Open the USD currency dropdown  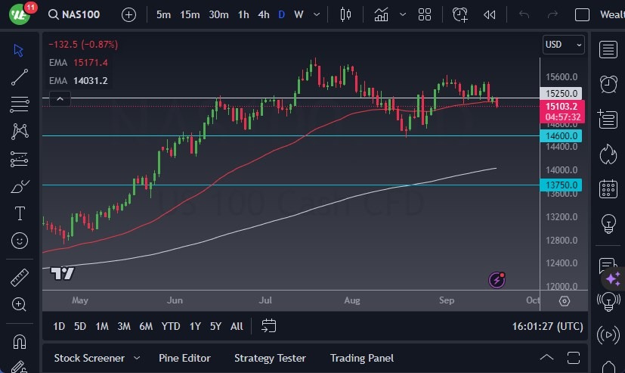coord(564,45)
